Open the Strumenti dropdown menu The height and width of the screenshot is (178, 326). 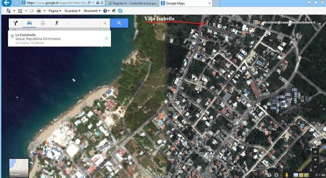(92, 11)
